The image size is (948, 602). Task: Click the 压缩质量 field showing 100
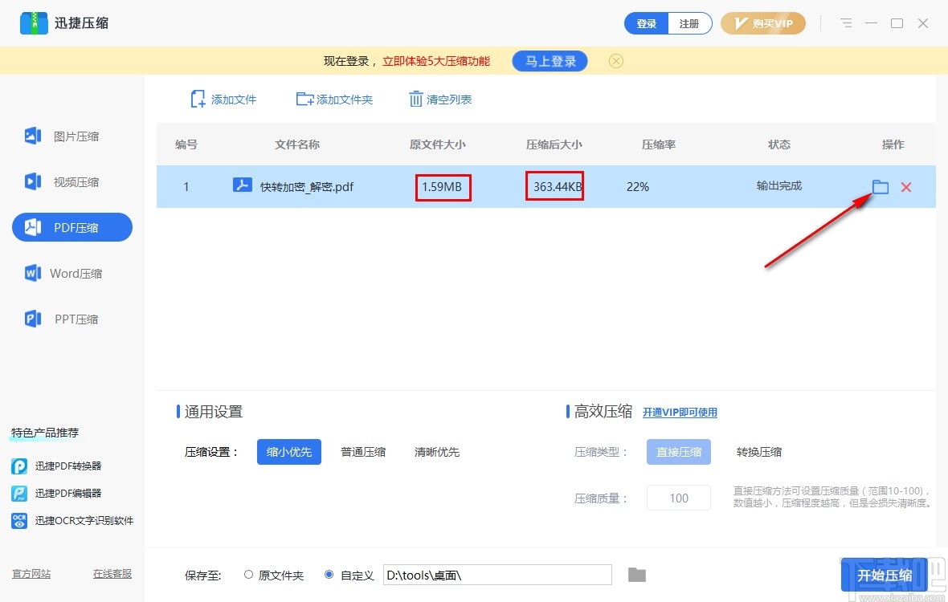pos(678,498)
